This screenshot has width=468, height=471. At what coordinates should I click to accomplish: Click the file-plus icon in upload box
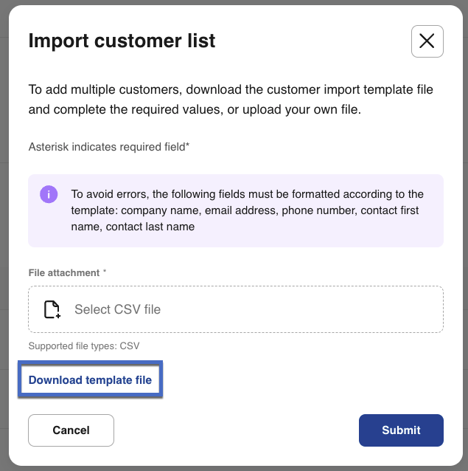click(x=52, y=309)
